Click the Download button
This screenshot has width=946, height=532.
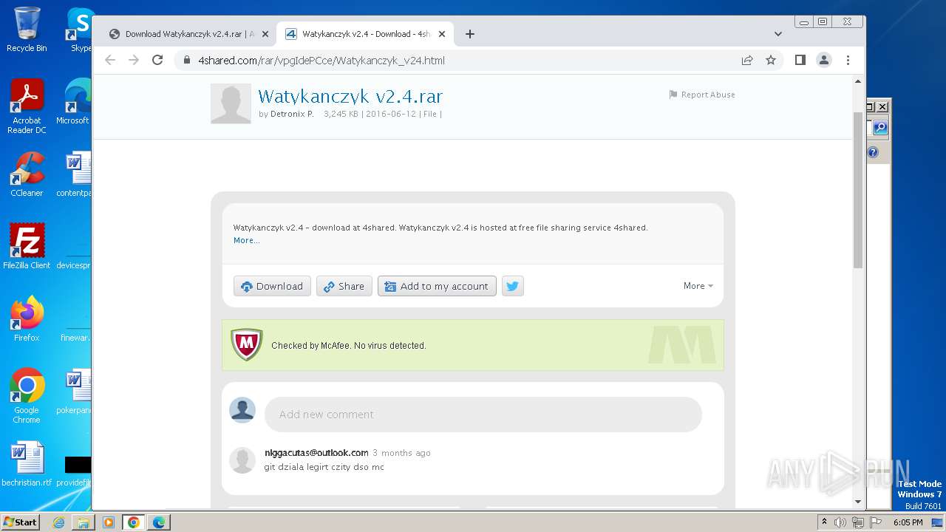point(272,286)
